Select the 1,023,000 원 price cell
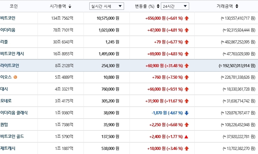Screen dimensions: 258x154 [109, 30]
